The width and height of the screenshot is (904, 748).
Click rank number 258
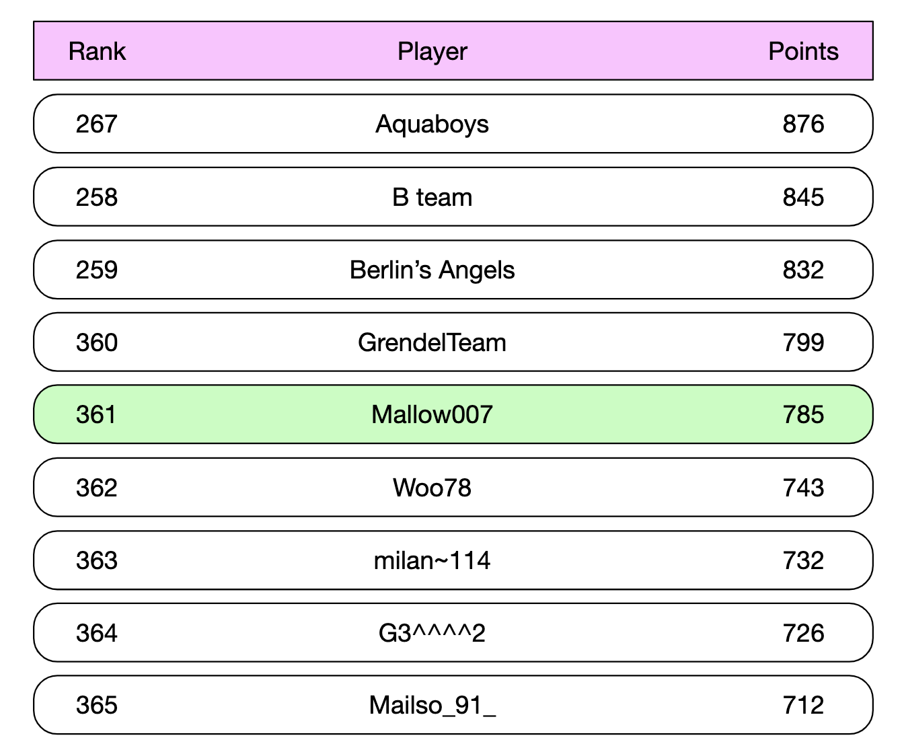coord(97,196)
